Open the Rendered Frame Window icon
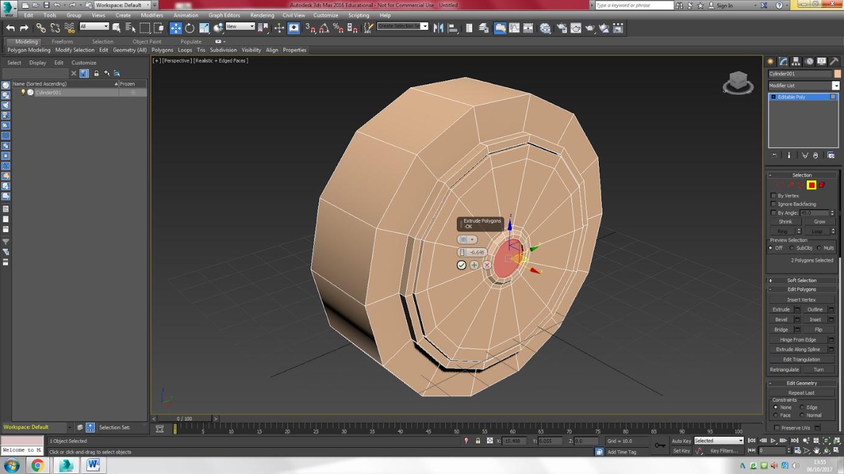 tap(576, 28)
